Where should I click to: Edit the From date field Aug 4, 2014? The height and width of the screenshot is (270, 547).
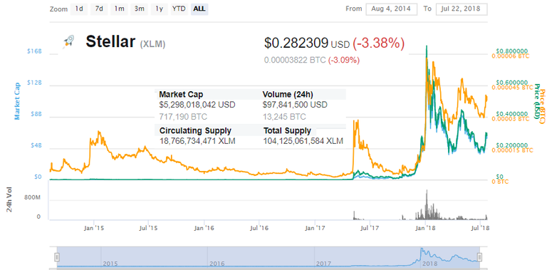tap(392, 9)
